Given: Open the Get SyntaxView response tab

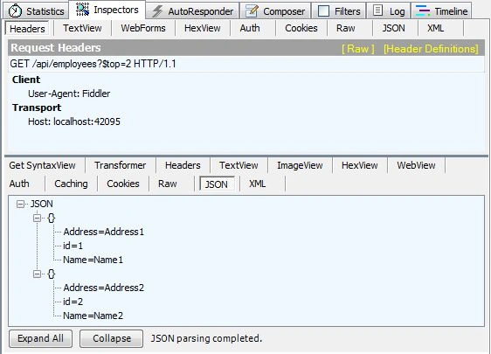Looking at the screenshot, I should pos(42,165).
